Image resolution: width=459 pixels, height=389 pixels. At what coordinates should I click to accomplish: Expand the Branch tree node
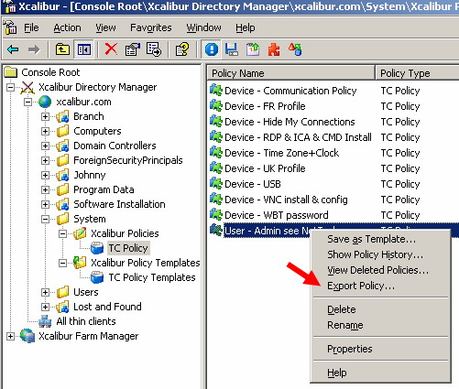[x=45, y=116]
